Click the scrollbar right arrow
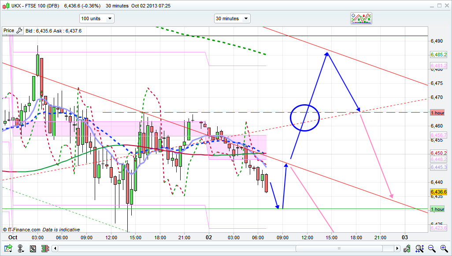This screenshot has height=256, width=452. (x=398, y=249)
